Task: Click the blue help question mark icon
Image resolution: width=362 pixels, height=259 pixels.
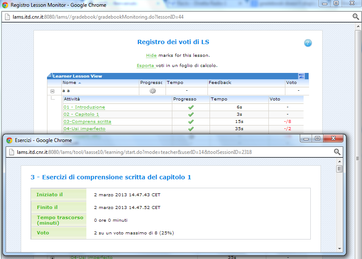Action: [308, 43]
